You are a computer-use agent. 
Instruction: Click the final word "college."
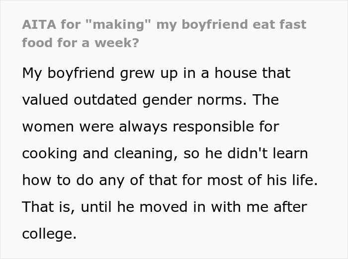(x=49, y=234)
